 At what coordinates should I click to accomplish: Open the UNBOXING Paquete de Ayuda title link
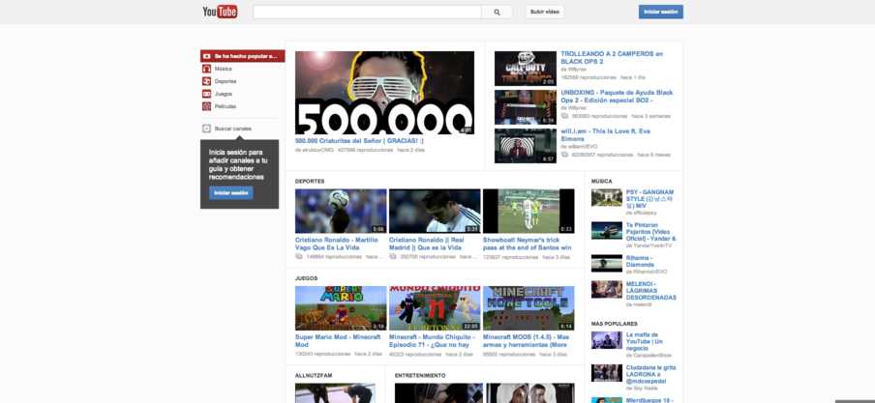[617, 96]
